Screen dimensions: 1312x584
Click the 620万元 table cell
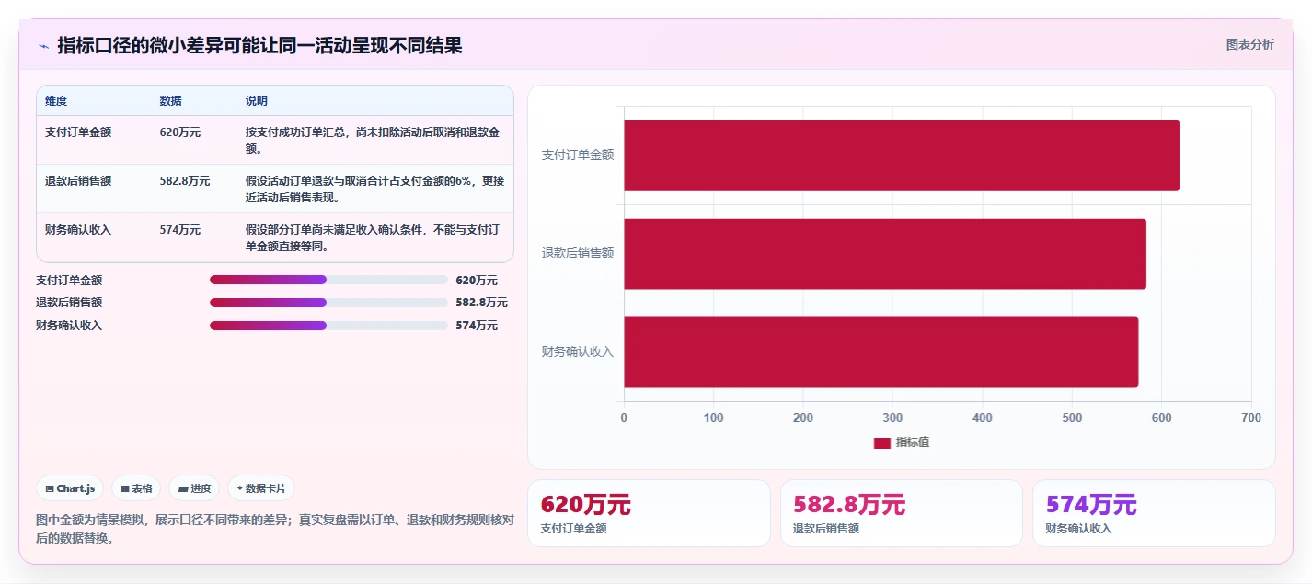pos(180,132)
